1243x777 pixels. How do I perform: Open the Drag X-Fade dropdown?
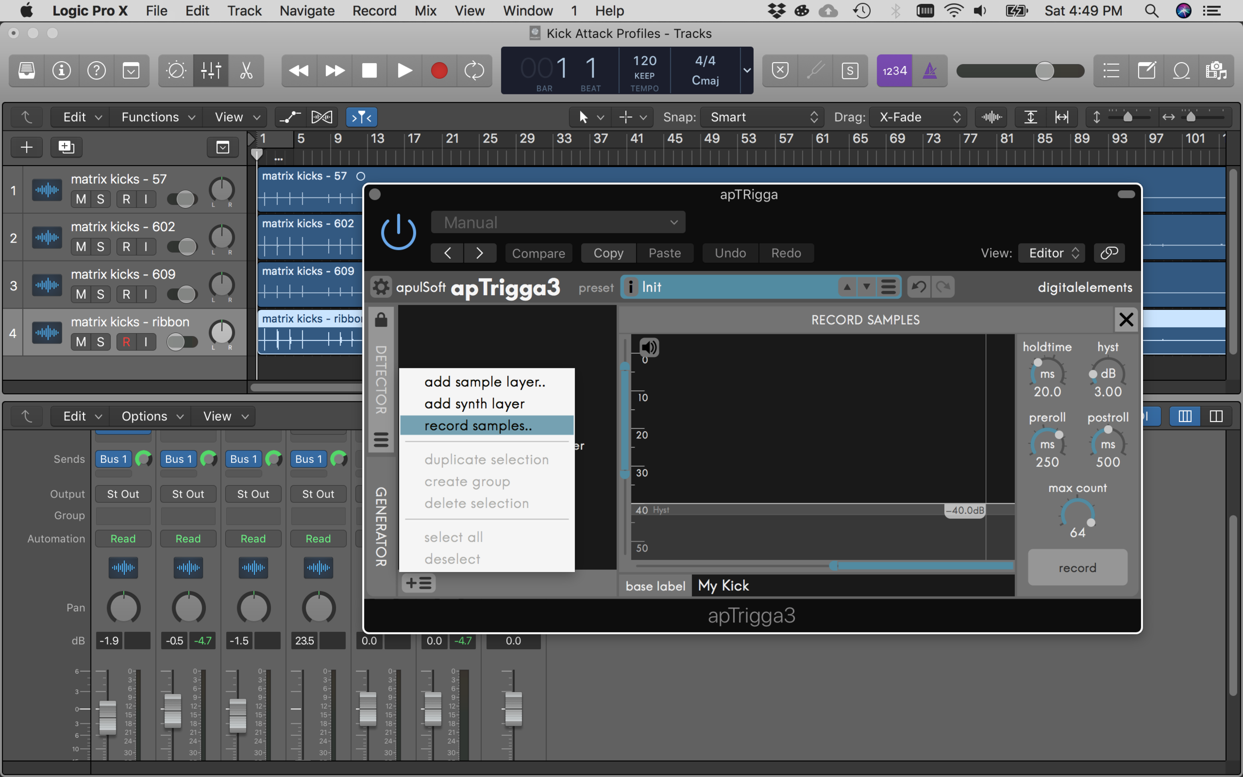click(918, 117)
